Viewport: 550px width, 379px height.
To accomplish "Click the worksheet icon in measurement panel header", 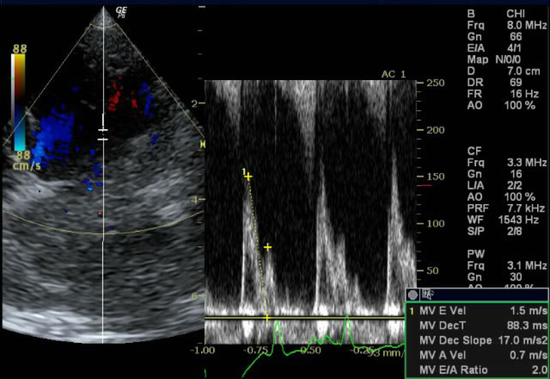I will click(428, 295).
